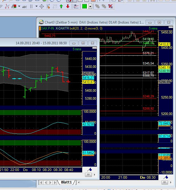
Task: Click the red X delete-objects icon
Action: coord(111,6)
